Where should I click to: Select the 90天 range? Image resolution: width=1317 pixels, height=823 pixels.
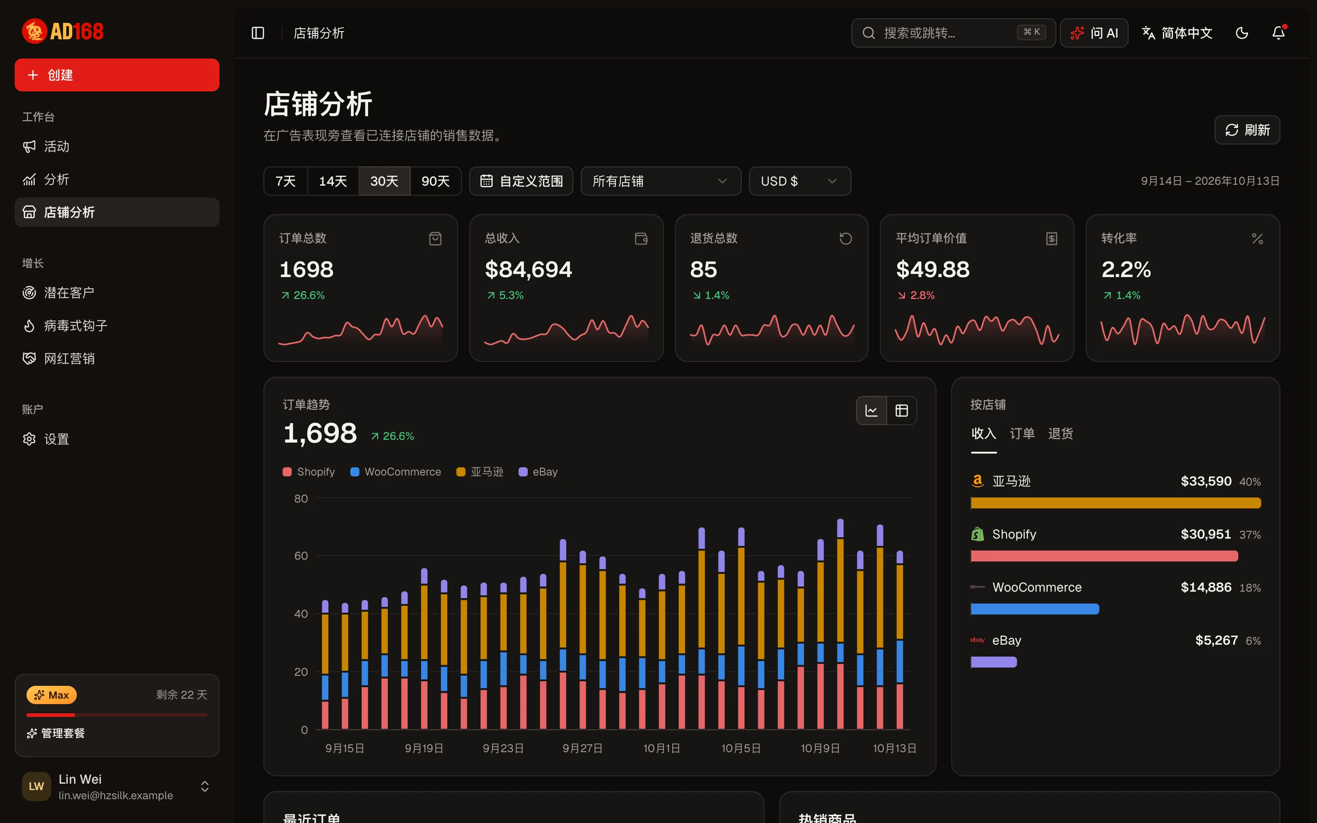[x=435, y=181]
